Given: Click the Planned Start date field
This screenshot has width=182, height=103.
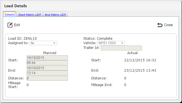Looking at the screenshot, I should click(47, 58).
